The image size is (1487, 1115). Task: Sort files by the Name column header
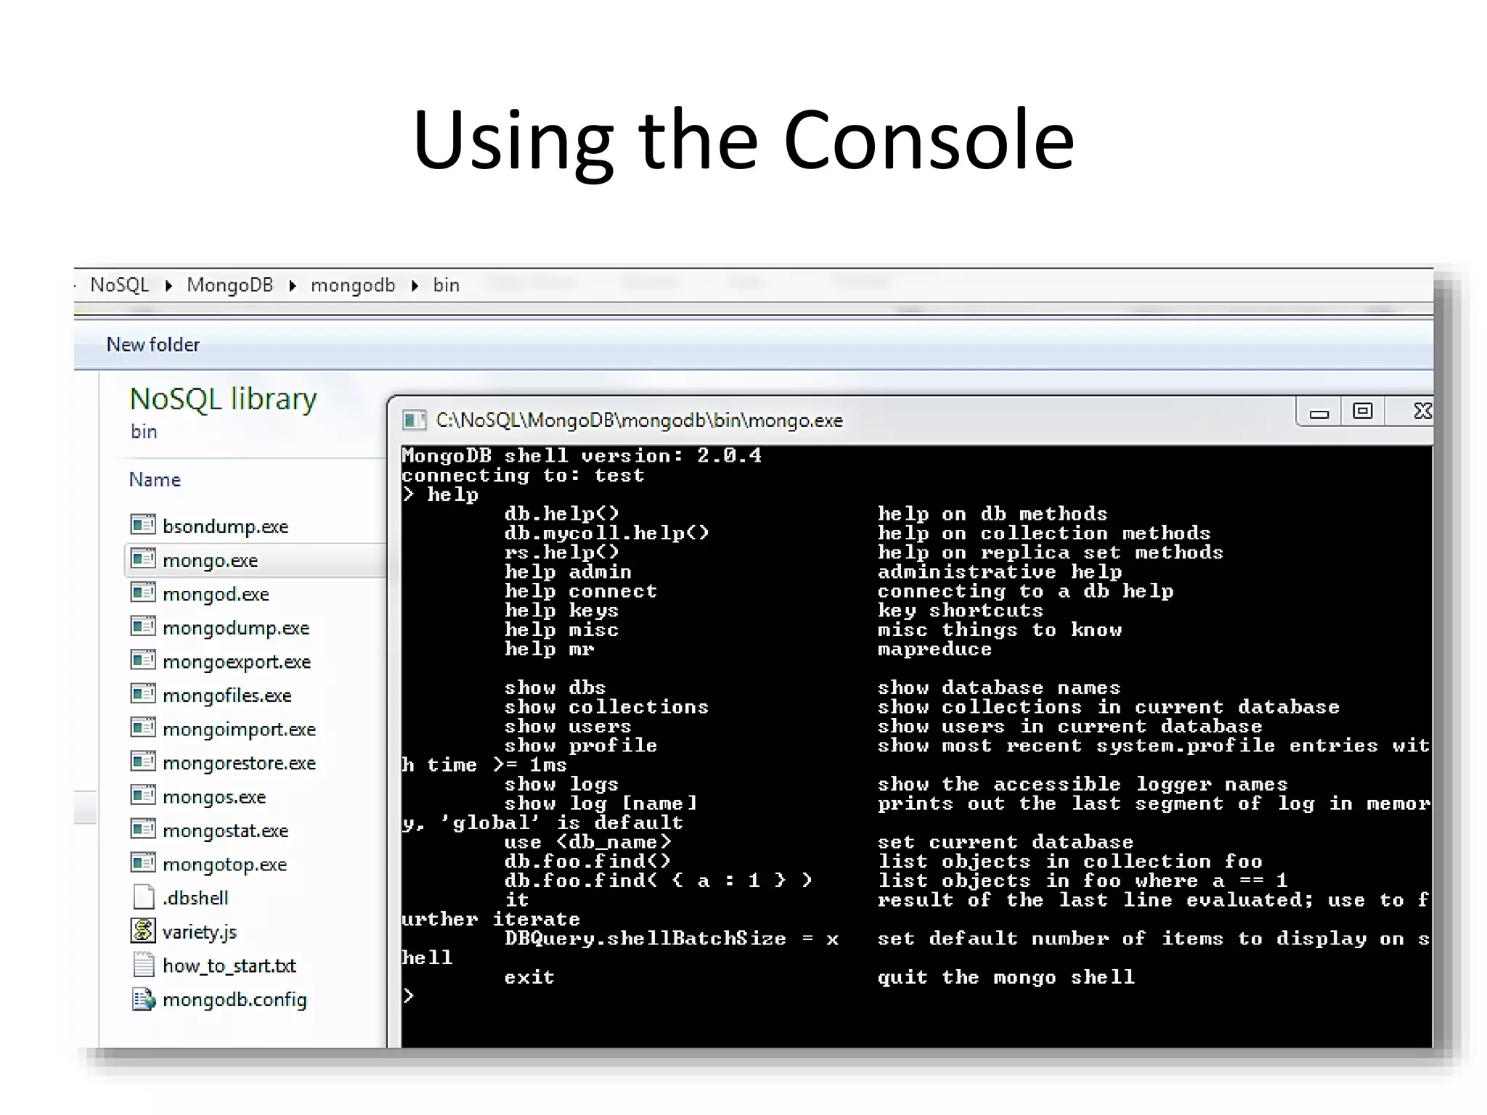tap(155, 480)
